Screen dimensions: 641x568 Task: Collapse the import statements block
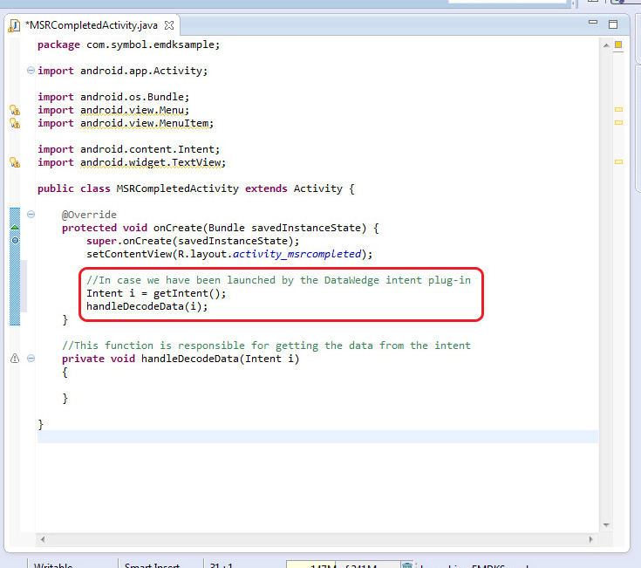point(31,71)
